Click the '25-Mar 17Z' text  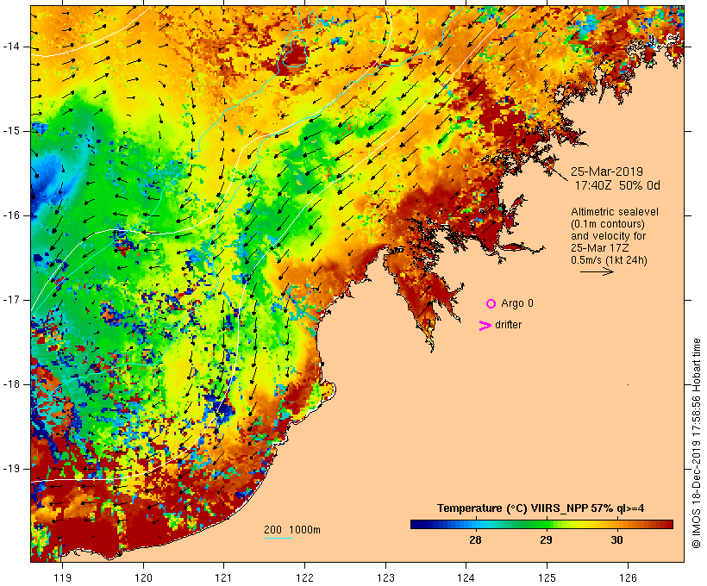coord(600,248)
